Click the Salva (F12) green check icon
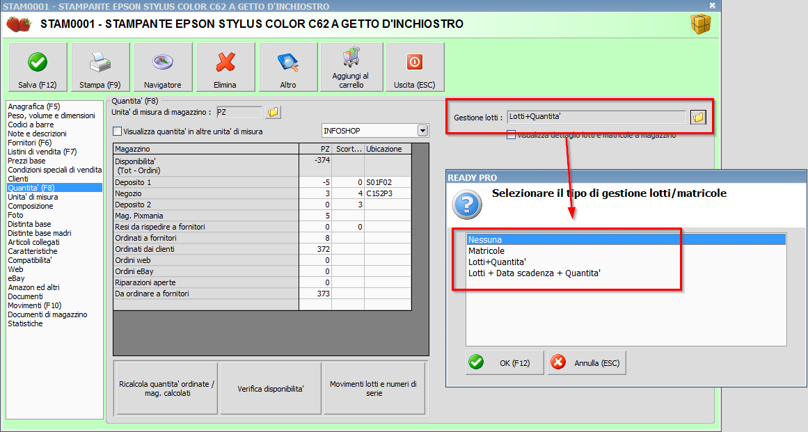 click(x=38, y=63)
